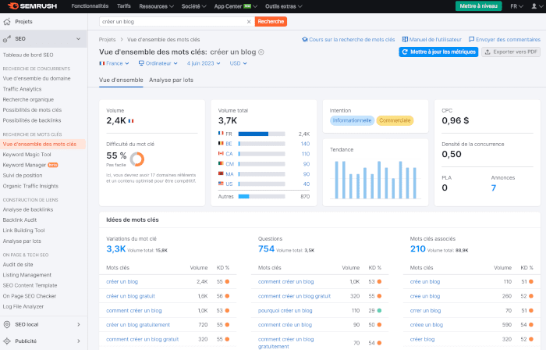Click the Publicité target icon

[x=6, y=341]
